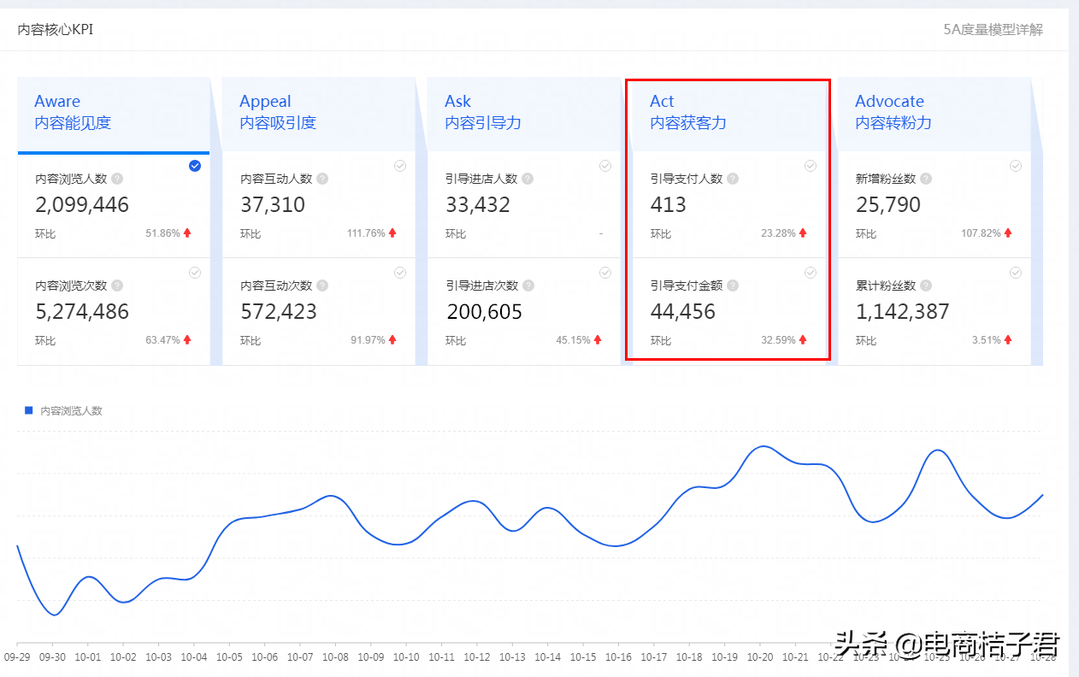Toggle the 内容浏览人数 chart legend
Screen dimensions: 1079x677
click(64, 410)
